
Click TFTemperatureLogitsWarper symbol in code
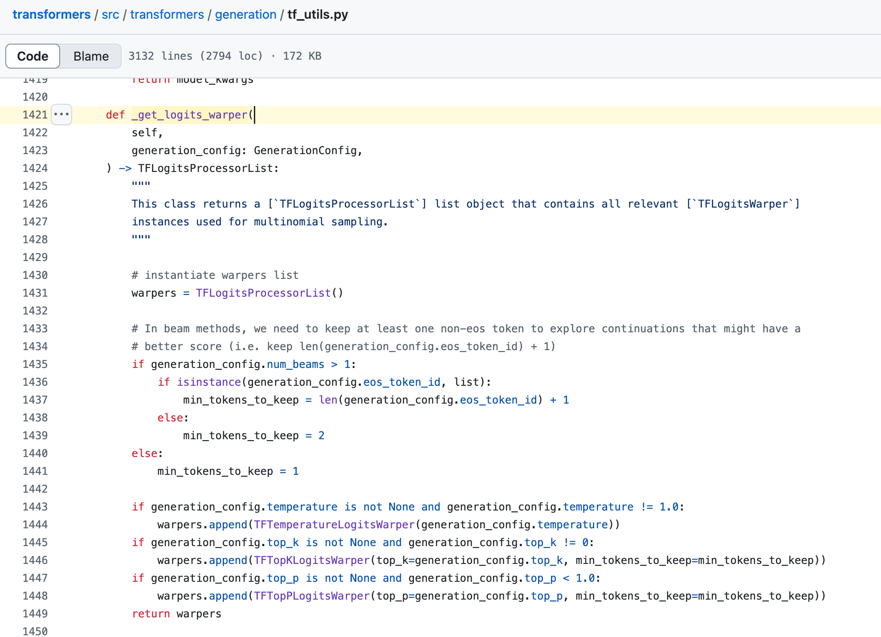(x=334, y=524)
